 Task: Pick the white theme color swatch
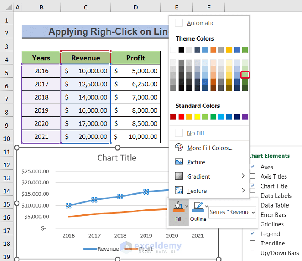click(173, 50)
